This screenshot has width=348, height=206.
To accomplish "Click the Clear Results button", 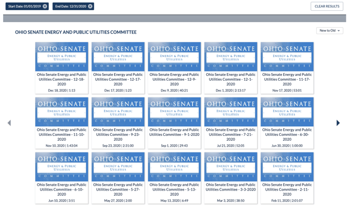I will 327,6.
